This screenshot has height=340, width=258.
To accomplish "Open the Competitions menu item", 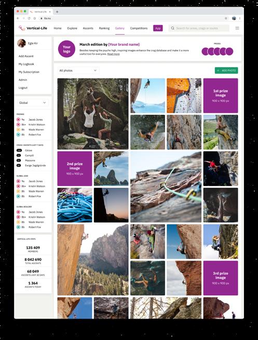I will [x=139, y=28].
